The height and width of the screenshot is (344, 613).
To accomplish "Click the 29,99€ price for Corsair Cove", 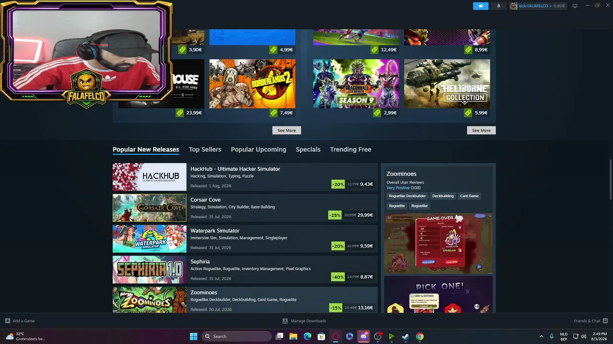I will [x=365, y=215].
